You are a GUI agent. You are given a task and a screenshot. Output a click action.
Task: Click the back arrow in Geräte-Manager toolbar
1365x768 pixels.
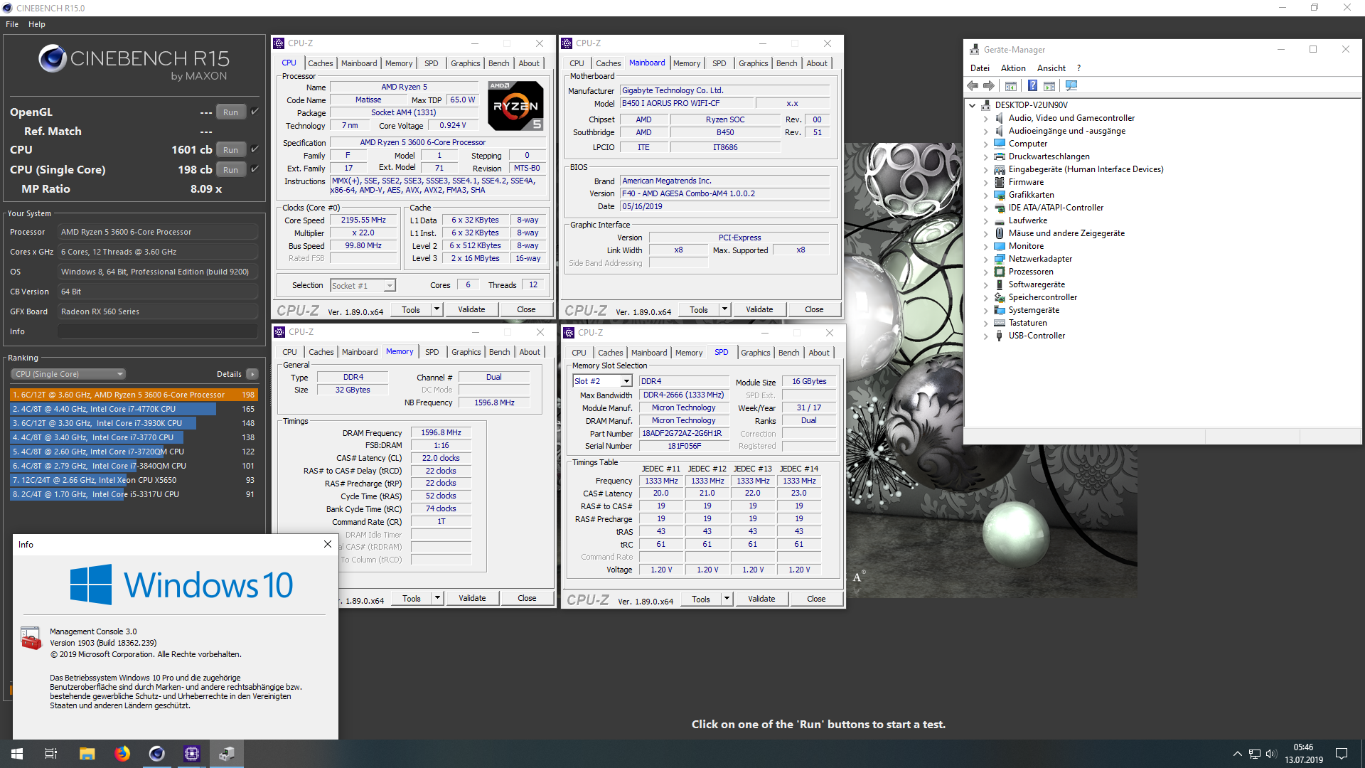pyautogui.click(x=973, y=86)
